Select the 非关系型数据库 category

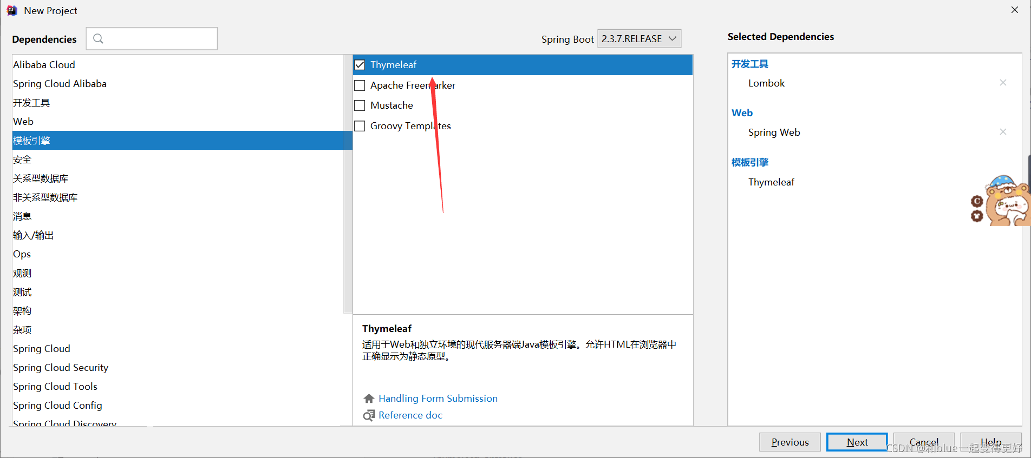[178, 197]
